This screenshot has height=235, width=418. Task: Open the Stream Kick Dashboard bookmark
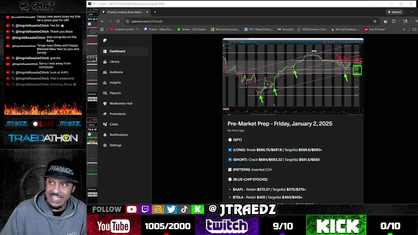(x=192, y=29)
